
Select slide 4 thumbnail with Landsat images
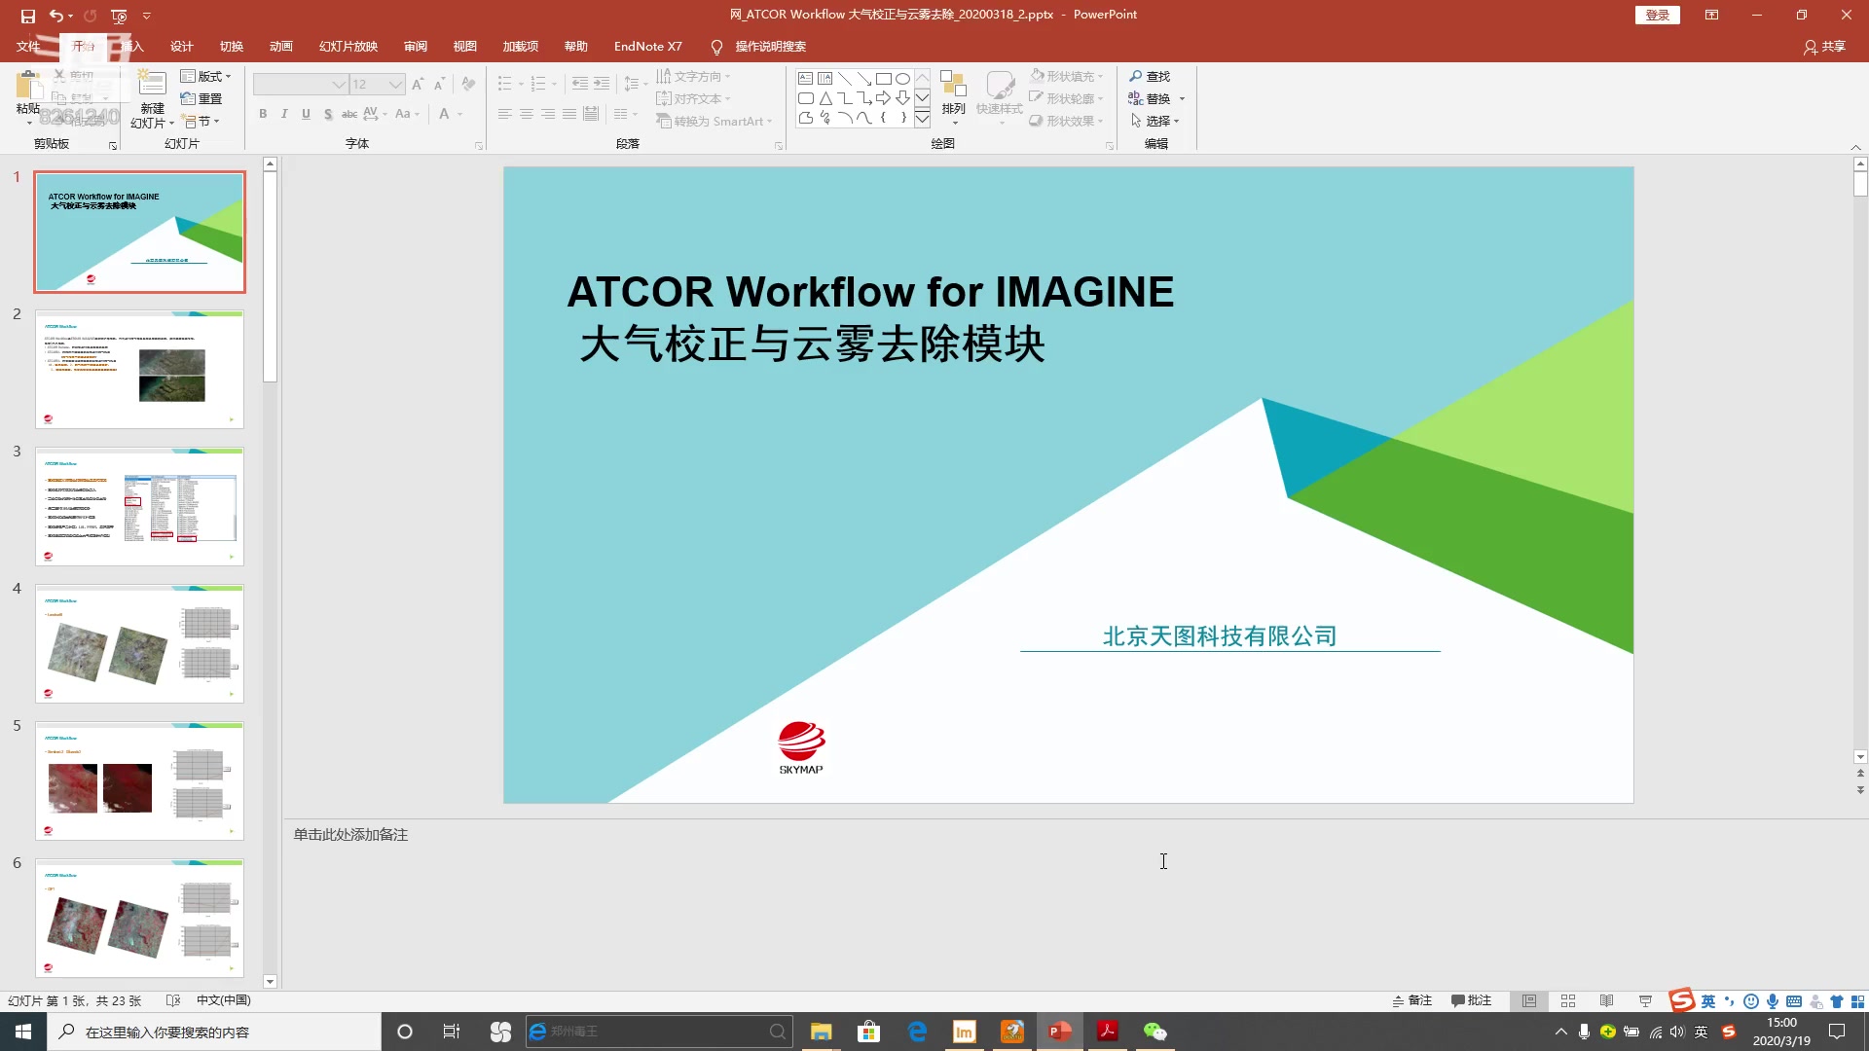pyautogui.click(x=139, y=644)
